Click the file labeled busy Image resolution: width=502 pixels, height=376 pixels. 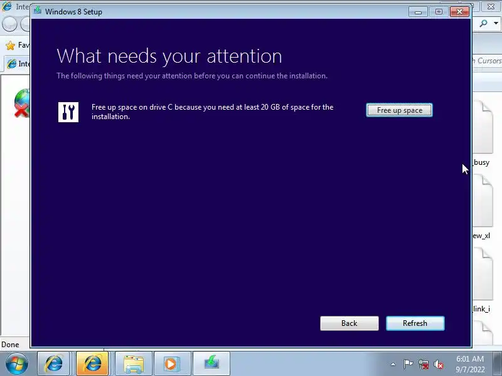click(481, 132)
